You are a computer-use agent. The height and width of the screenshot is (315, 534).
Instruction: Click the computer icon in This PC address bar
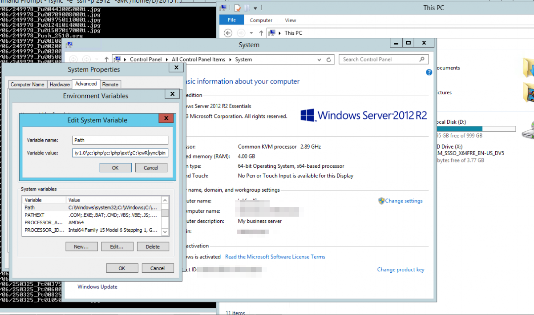pyautogui.click(x=272, y=32)
